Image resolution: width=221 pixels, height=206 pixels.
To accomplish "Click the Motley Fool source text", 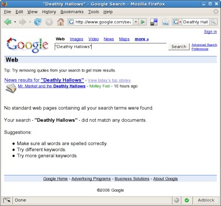I will (x=99, y=86).
